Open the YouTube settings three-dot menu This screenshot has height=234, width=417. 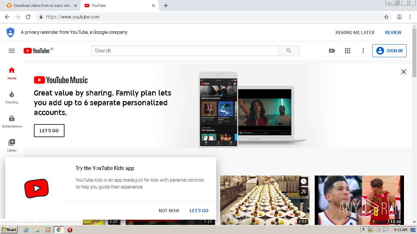[x=363, y=51]
